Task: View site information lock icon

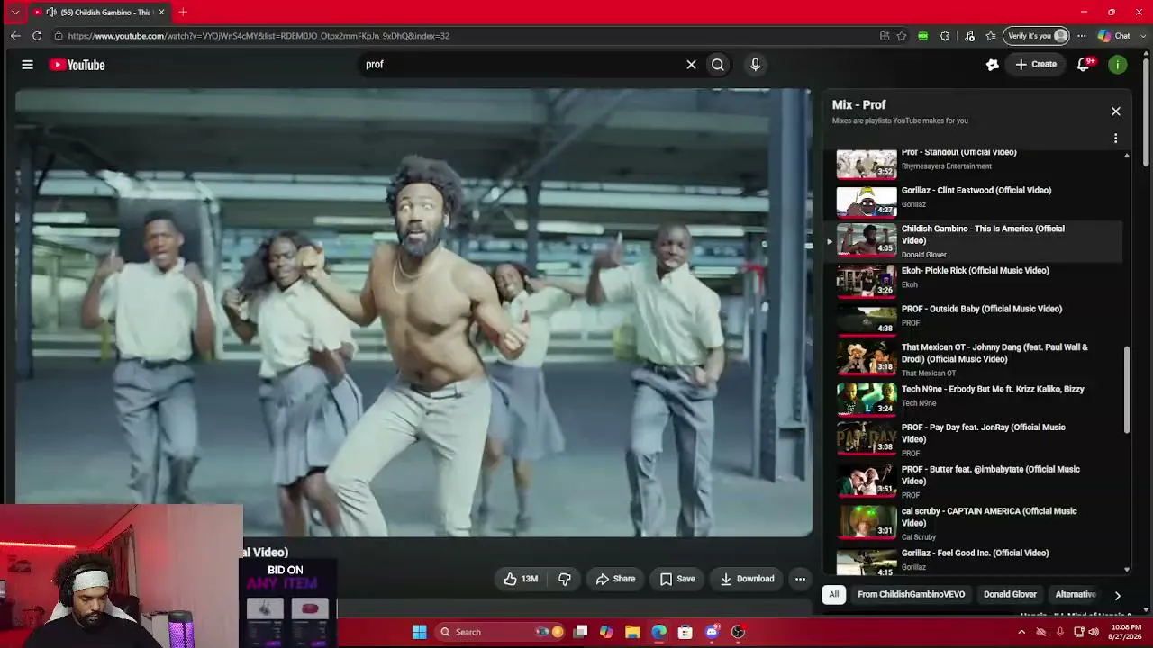Action: 59,36
